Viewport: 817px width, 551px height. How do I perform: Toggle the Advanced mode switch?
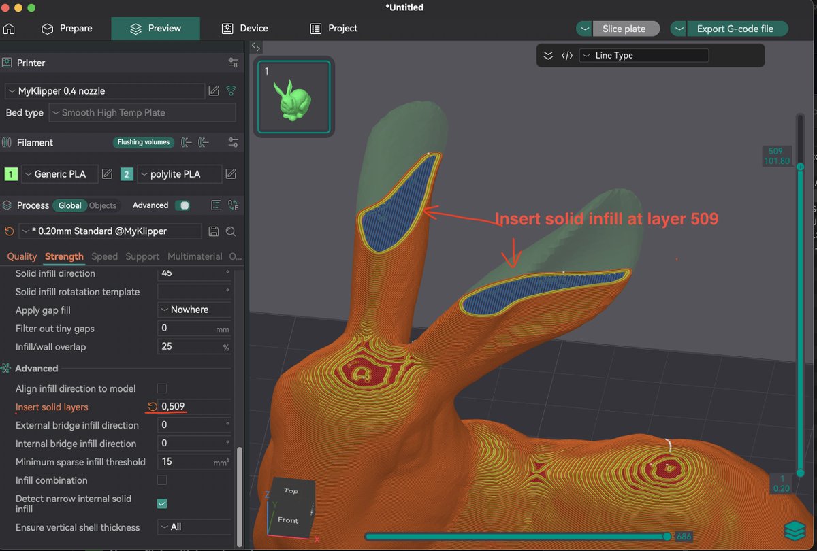coord(182,205)
